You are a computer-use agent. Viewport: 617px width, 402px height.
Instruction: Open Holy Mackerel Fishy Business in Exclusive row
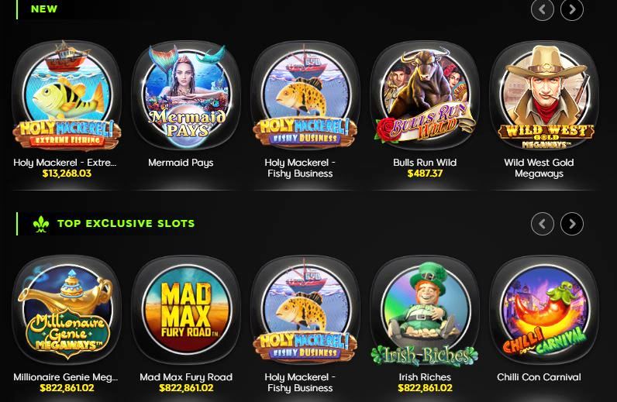pos(305,310)
